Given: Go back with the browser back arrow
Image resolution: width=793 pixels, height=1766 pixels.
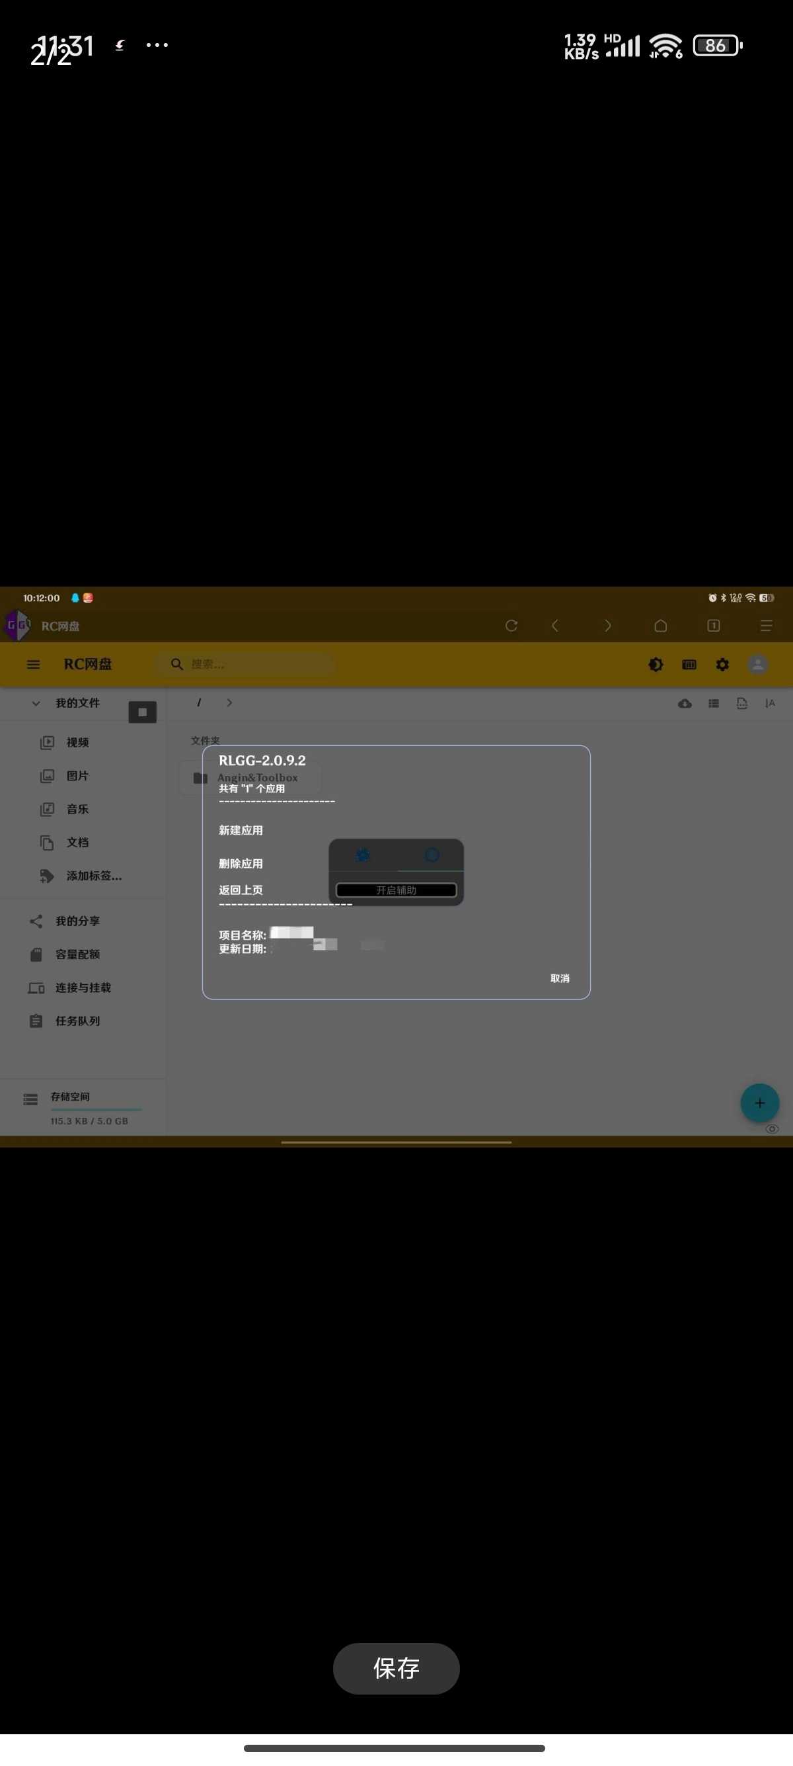Looking at the screenshot, I should click(555, 625).
